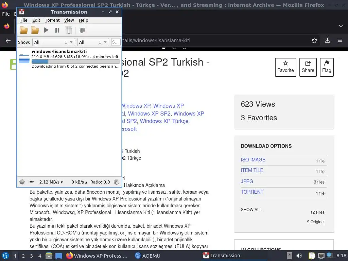Open the volume speaker tray icon

[x=299, y=256]
